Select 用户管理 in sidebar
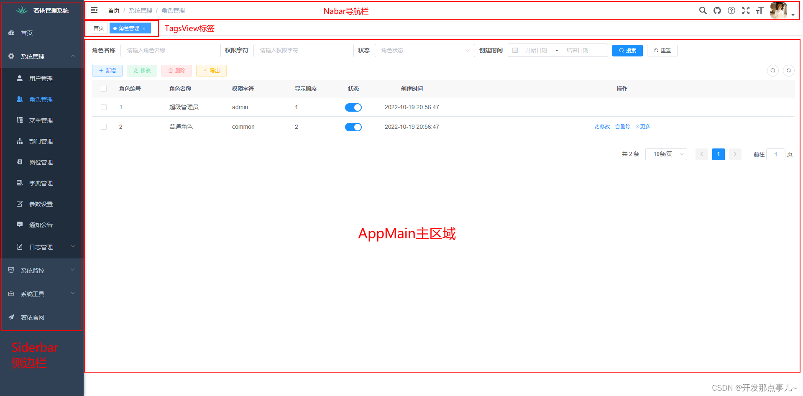The width and height of the screenshot is (803, 396). point(42,78)
